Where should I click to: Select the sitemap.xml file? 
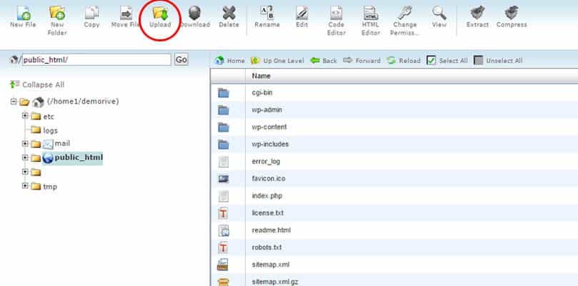click(394, 265)
